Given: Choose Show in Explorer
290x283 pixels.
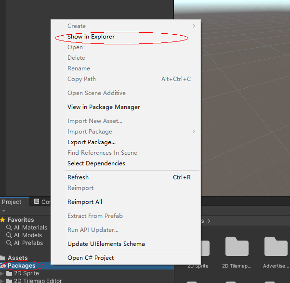Looking at the screenshot, I should coord(126,37).
